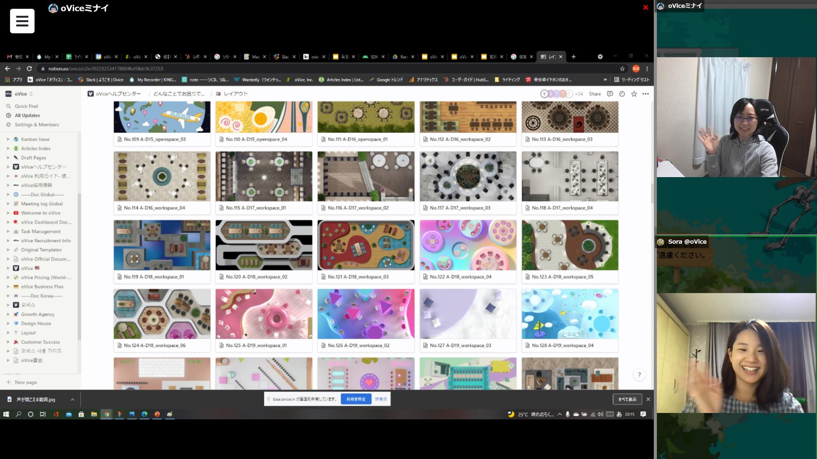Viewport: 817px width, 459px height.
Task: Click Quick Find in the sidebar
Action: [26, 106]
